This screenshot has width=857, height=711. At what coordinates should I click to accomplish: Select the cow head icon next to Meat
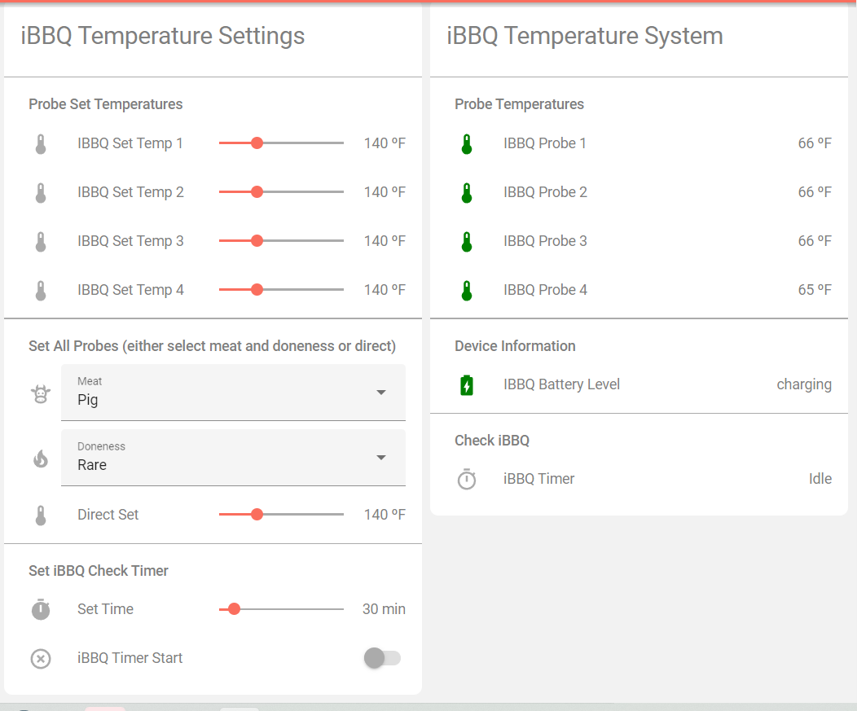pyautogui.click(x=41, y=392)
